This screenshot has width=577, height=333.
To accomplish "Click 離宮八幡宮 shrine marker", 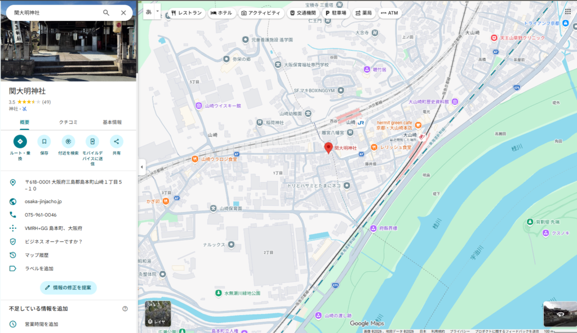I will tap(350, 132).
